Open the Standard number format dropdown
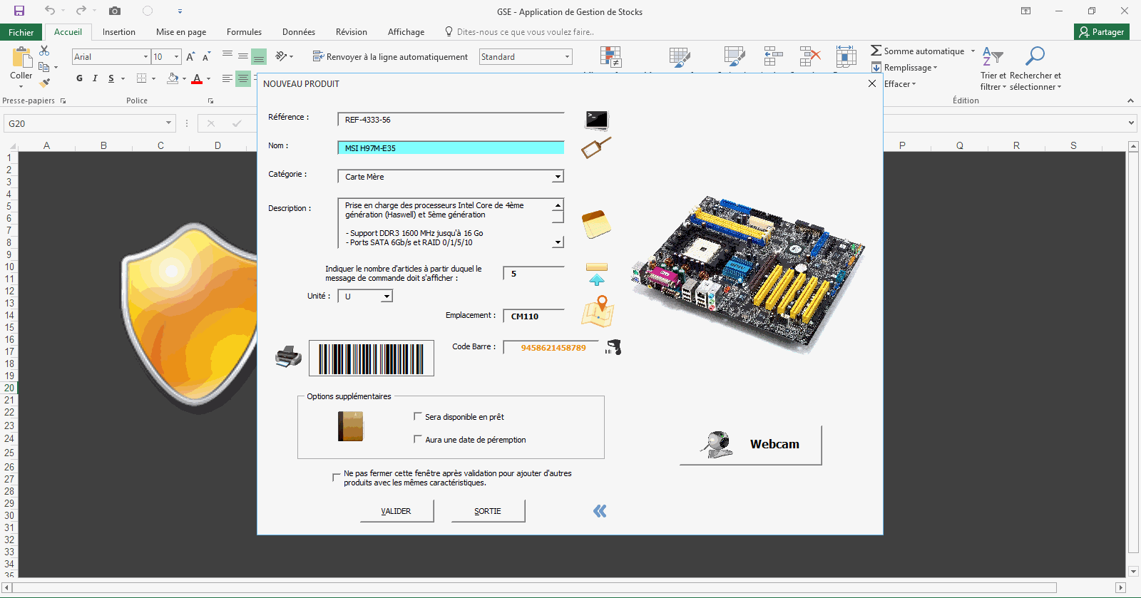The height and width of the screenshot is (598, 1141). click(x=567, y=57)
